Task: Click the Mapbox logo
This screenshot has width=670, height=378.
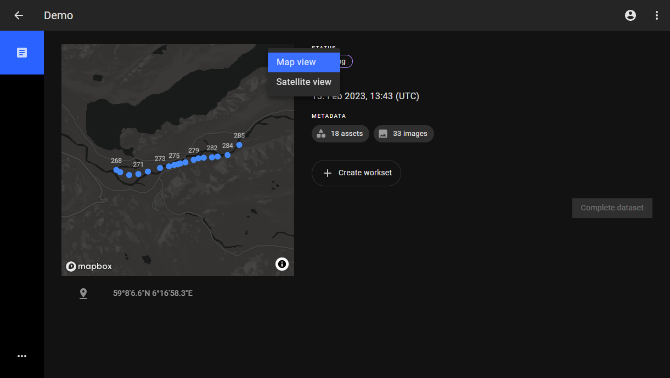Action: point(89,266)
